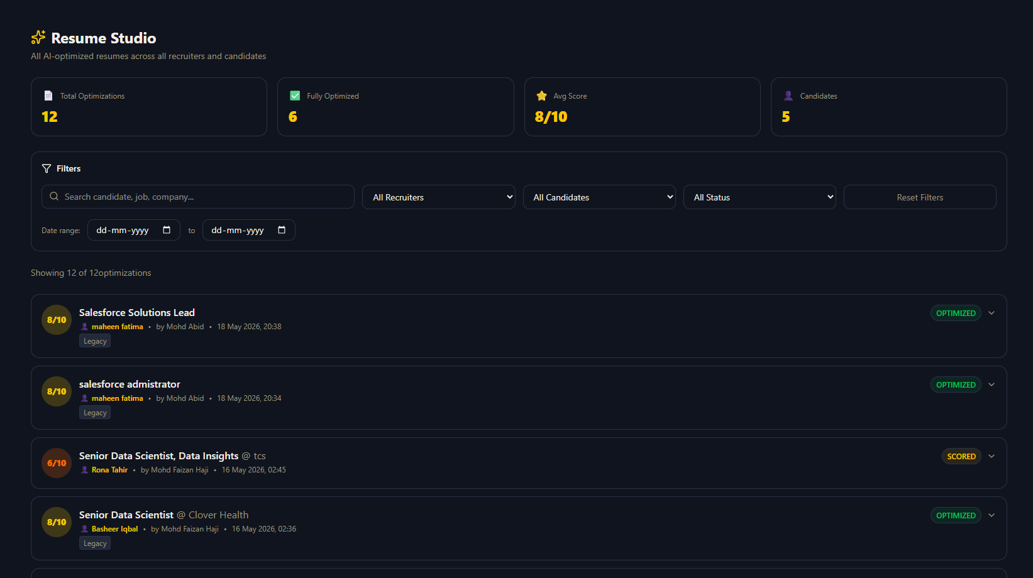The image size is (1033, 578).
Task: Open the All Status dropdown
Action: (x=760, y=197)
